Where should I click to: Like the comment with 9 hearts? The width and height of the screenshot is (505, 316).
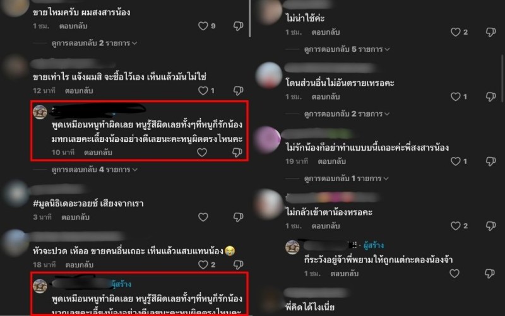(x=203, y=26)
